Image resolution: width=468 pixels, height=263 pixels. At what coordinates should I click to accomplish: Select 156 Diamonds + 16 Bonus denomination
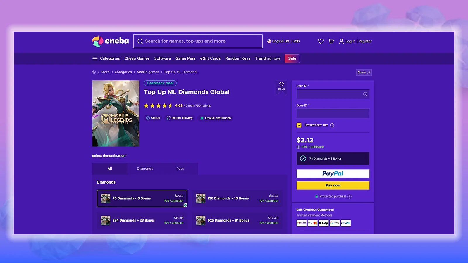pyautogui.click(x=237, y=198)
